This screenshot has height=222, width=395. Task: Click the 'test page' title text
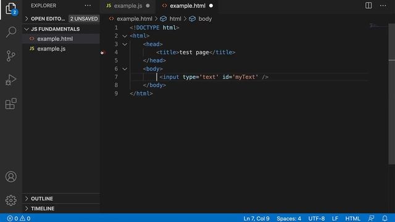[194, 52]
